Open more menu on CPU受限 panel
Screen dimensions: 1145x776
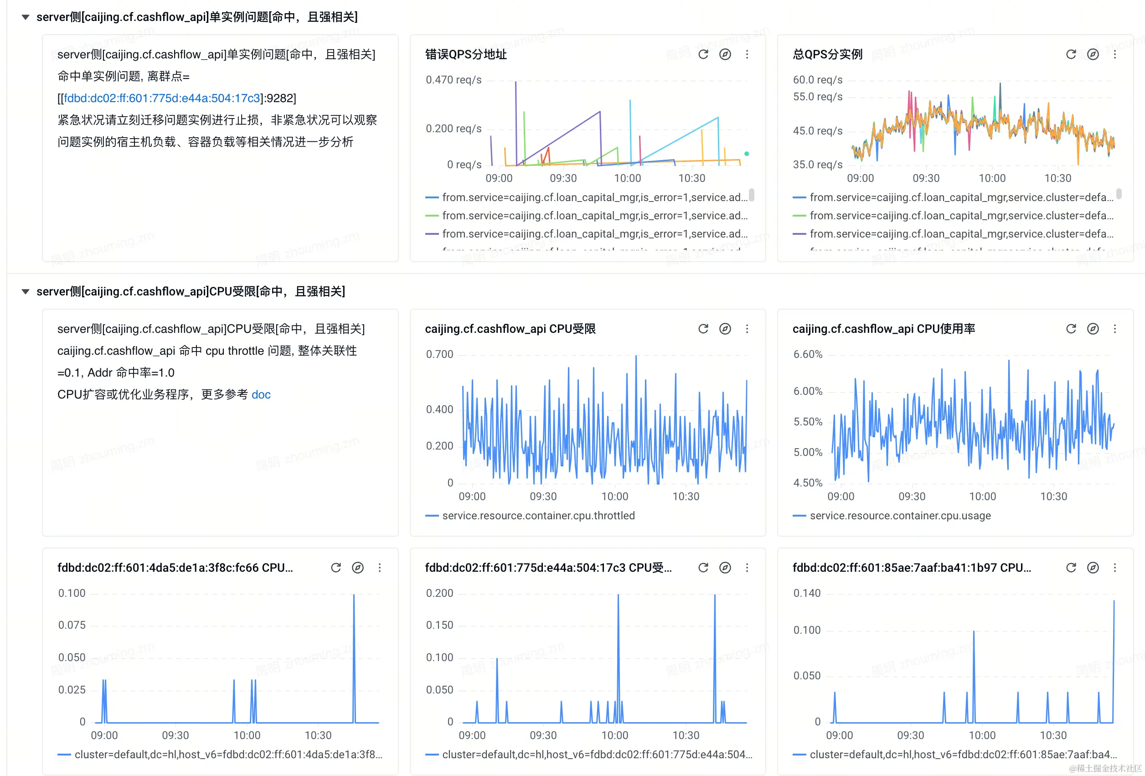747,329
